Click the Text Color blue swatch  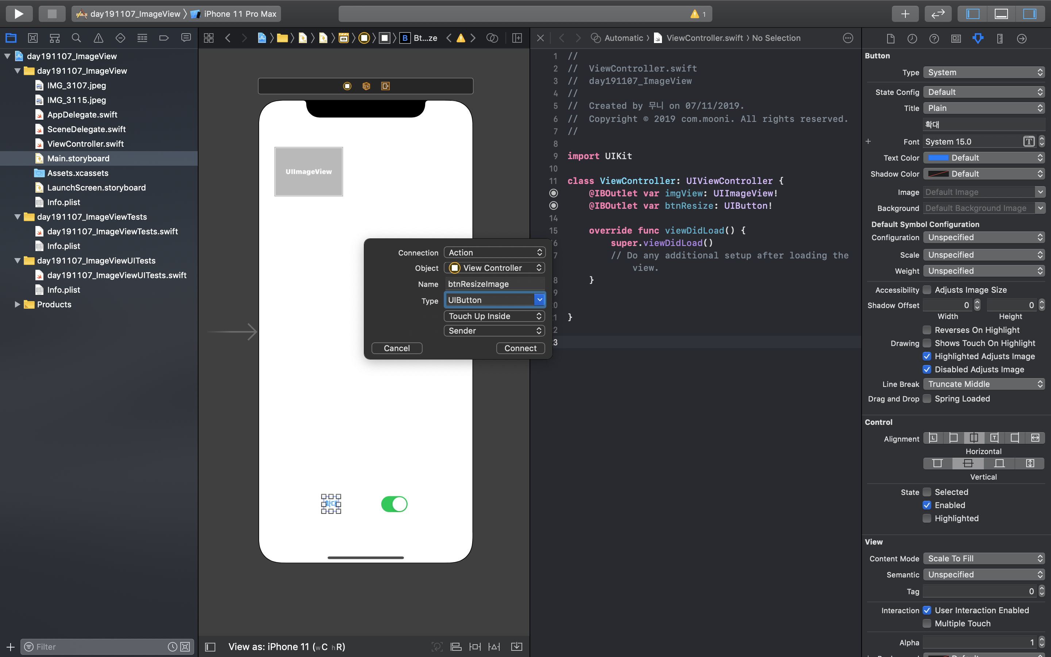(938, 158)
